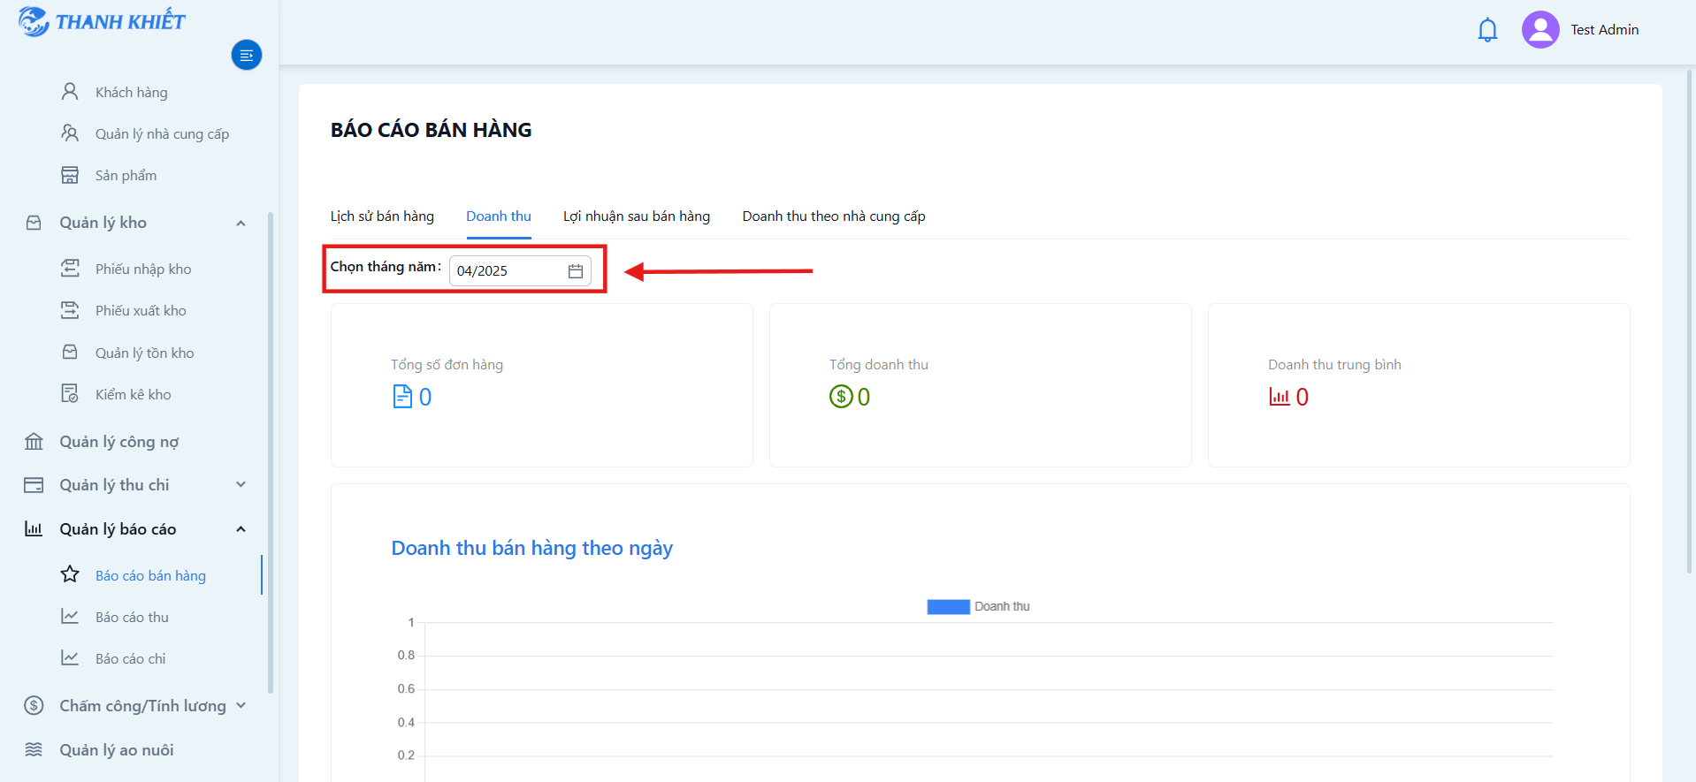
Task: Switch to the Lịch sử bán hàng tab
Action: click(382, 216)
